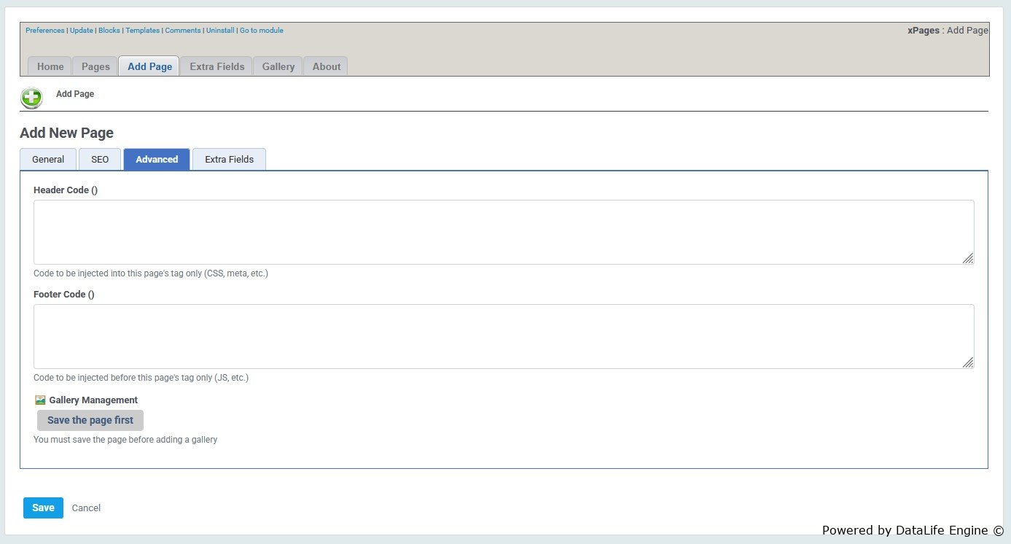Viewport: 1011px width, 544px height.
Task: Click the Gallery Management picture icon
Action: coord(40,400)
